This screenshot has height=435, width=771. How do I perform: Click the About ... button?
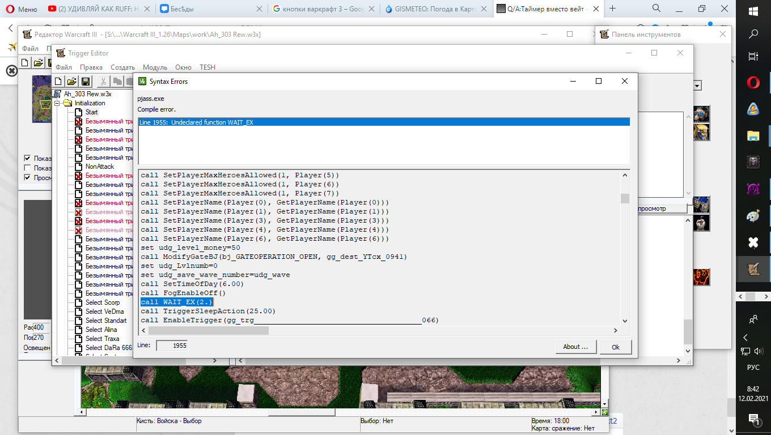tap(575, 347)
